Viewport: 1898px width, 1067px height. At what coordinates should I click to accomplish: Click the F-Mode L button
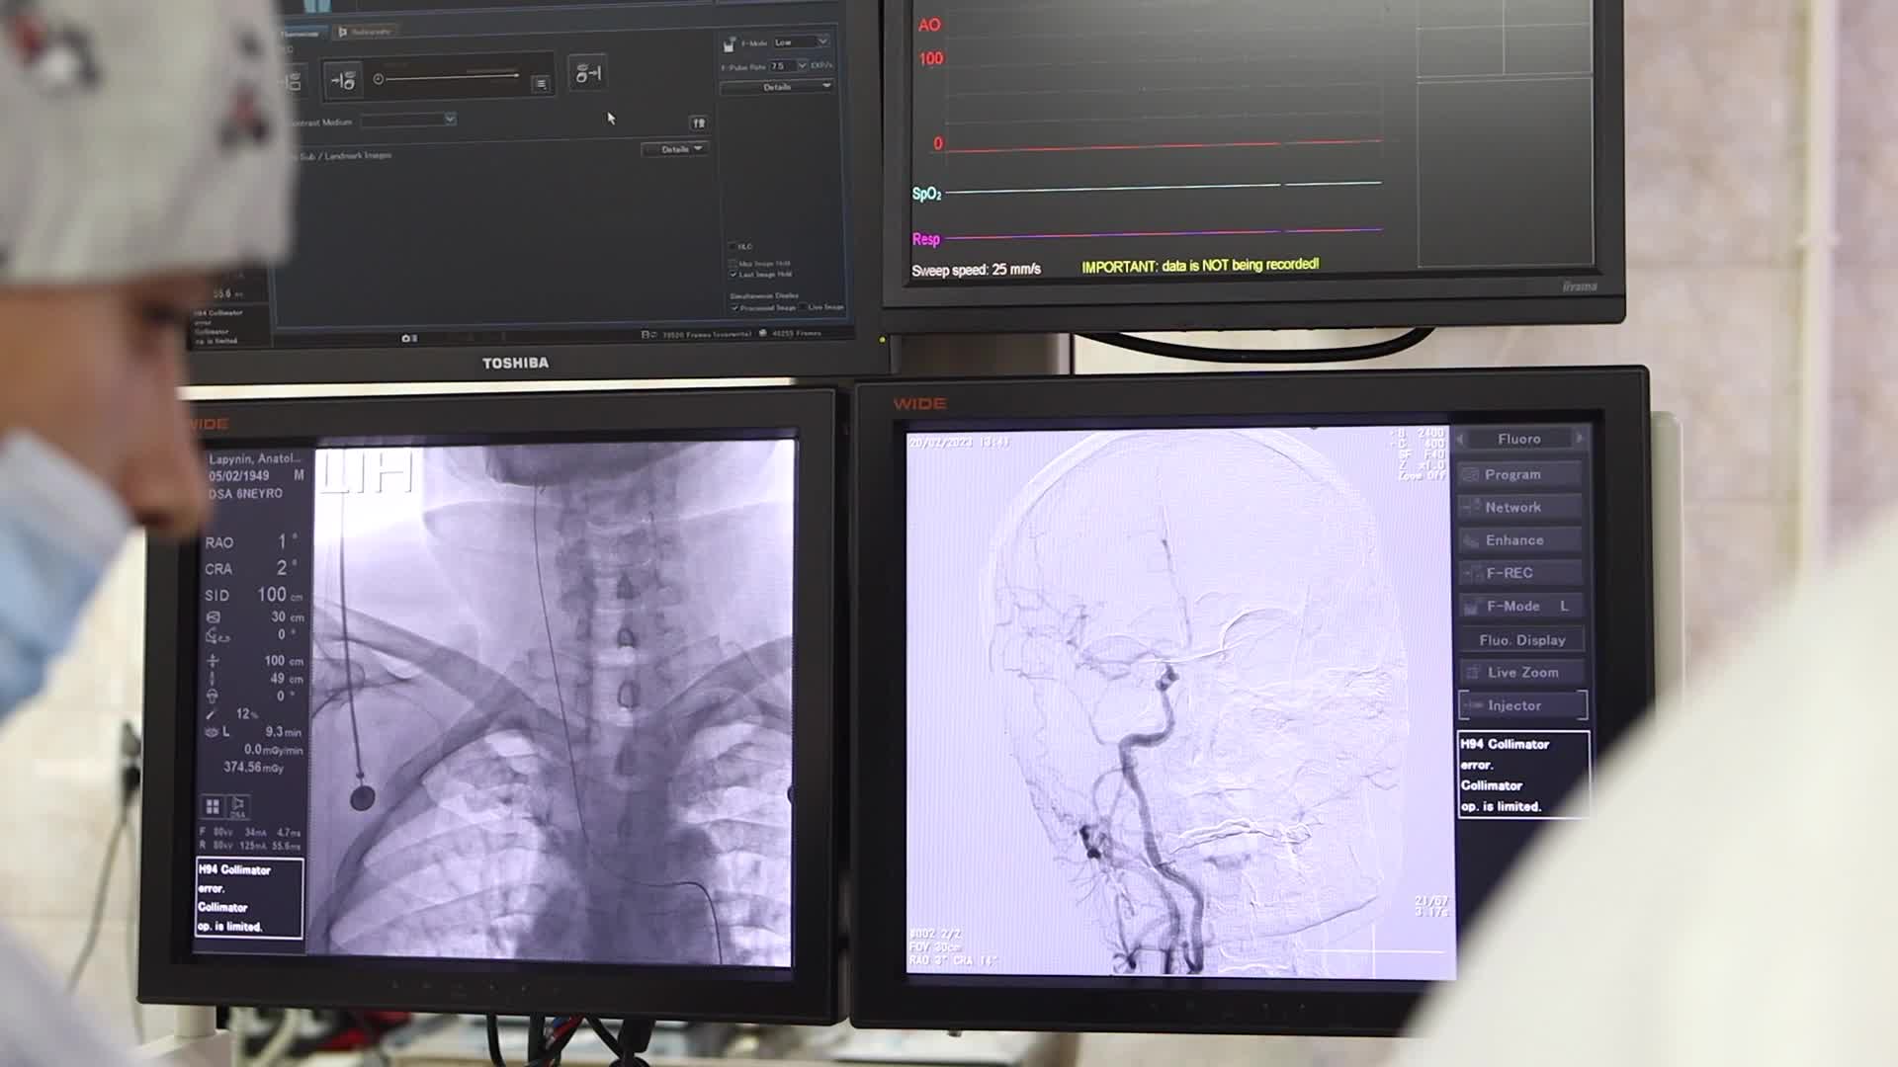pyautogui.click(x=1521, y=606)
